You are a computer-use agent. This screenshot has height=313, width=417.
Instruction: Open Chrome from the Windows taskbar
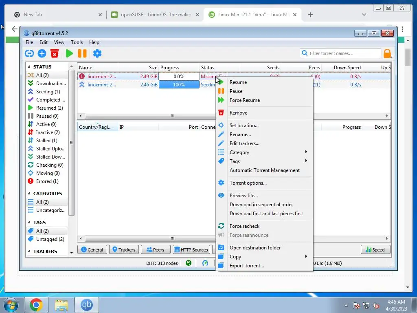(x=36, y=305)
